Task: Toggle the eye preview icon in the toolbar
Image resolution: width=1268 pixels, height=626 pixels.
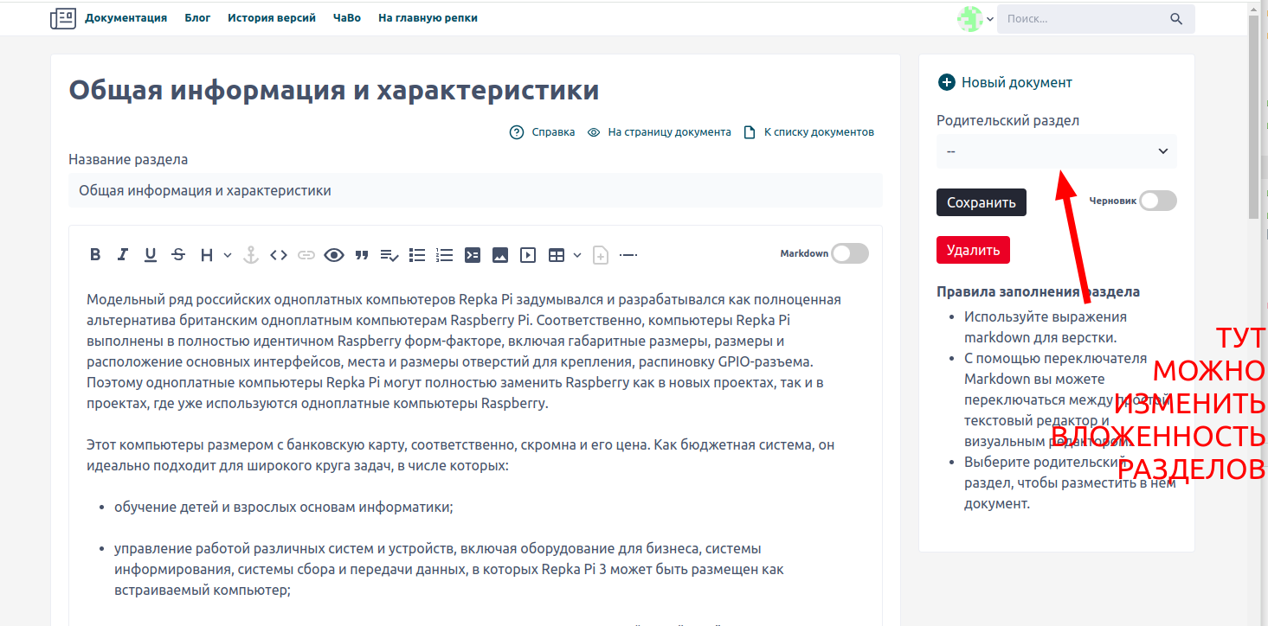Action: 334,255
